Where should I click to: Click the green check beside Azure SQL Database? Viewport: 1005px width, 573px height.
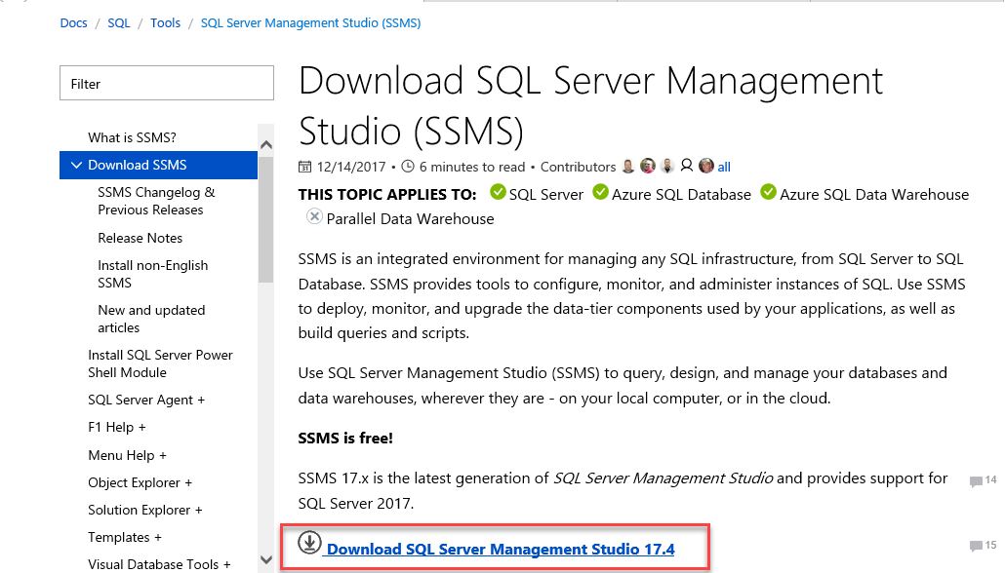point(600,193)
